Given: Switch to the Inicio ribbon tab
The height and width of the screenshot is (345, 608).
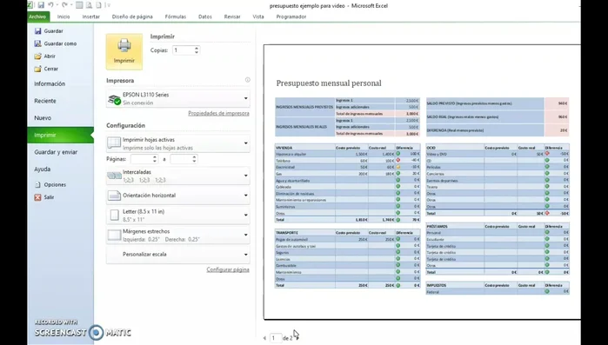Looking at the screenshot, I should (63, 17).
